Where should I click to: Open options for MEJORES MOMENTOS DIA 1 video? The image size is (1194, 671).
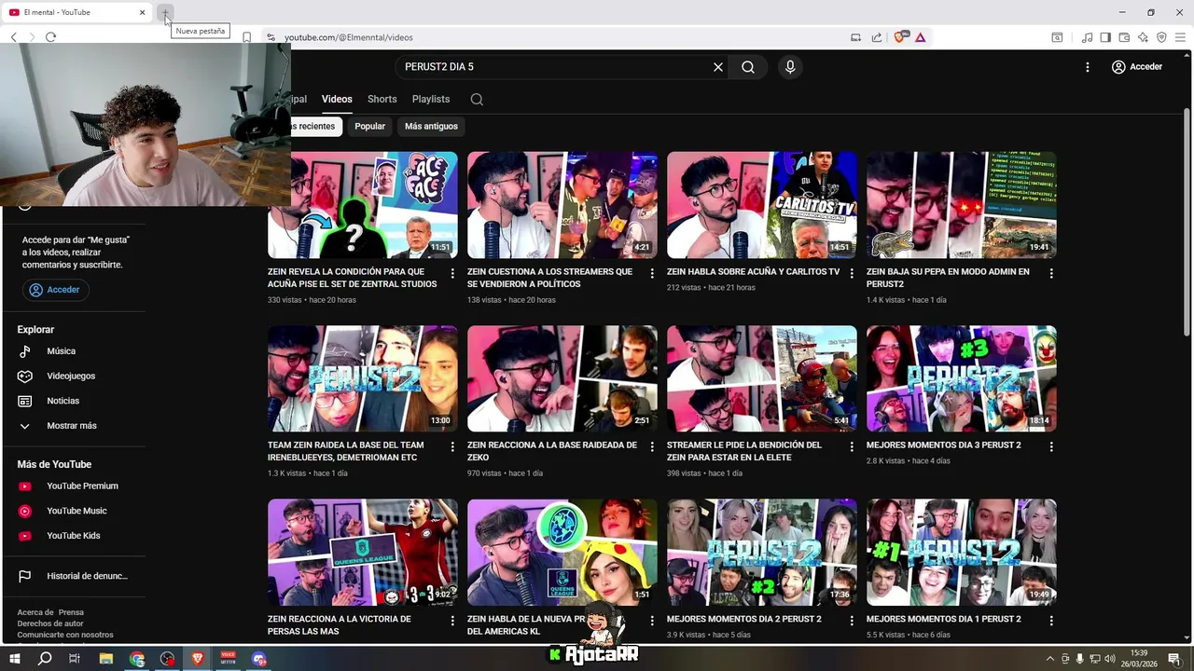1051,620
